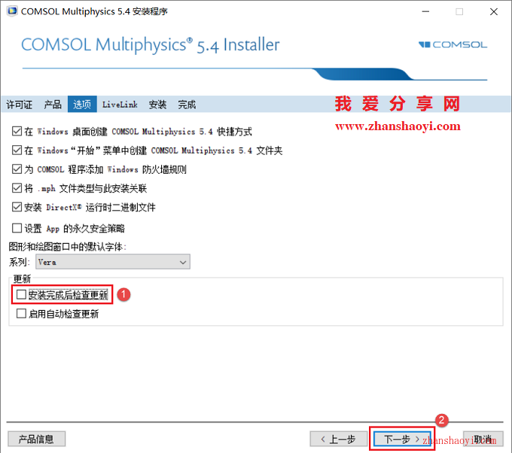Click the 产品信息 button
This screenshot has width=512, height=453.
point(37,439)
